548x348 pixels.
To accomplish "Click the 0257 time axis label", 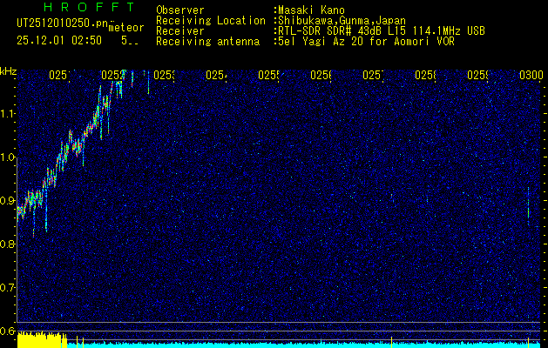I will pos(373,75).
